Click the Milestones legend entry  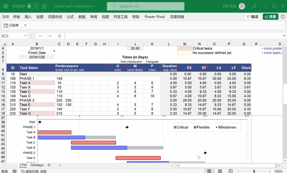(226, 127)
